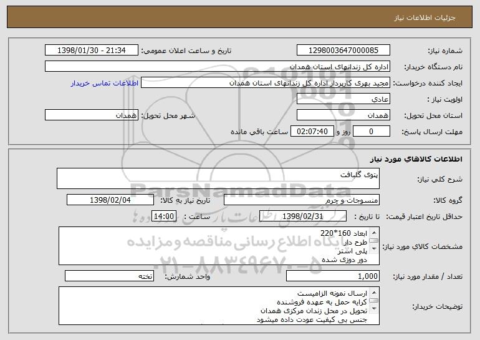Select the priority field showing عادي
This screenshot has height=340, width=480.
(343, 99)
